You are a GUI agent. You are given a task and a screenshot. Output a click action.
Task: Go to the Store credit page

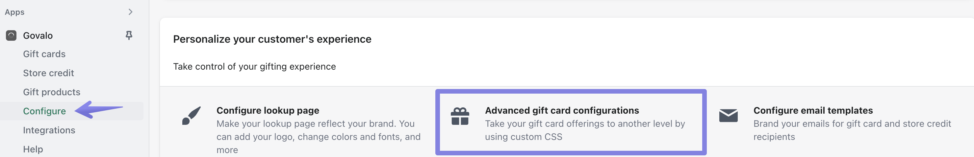coord(48,73)
